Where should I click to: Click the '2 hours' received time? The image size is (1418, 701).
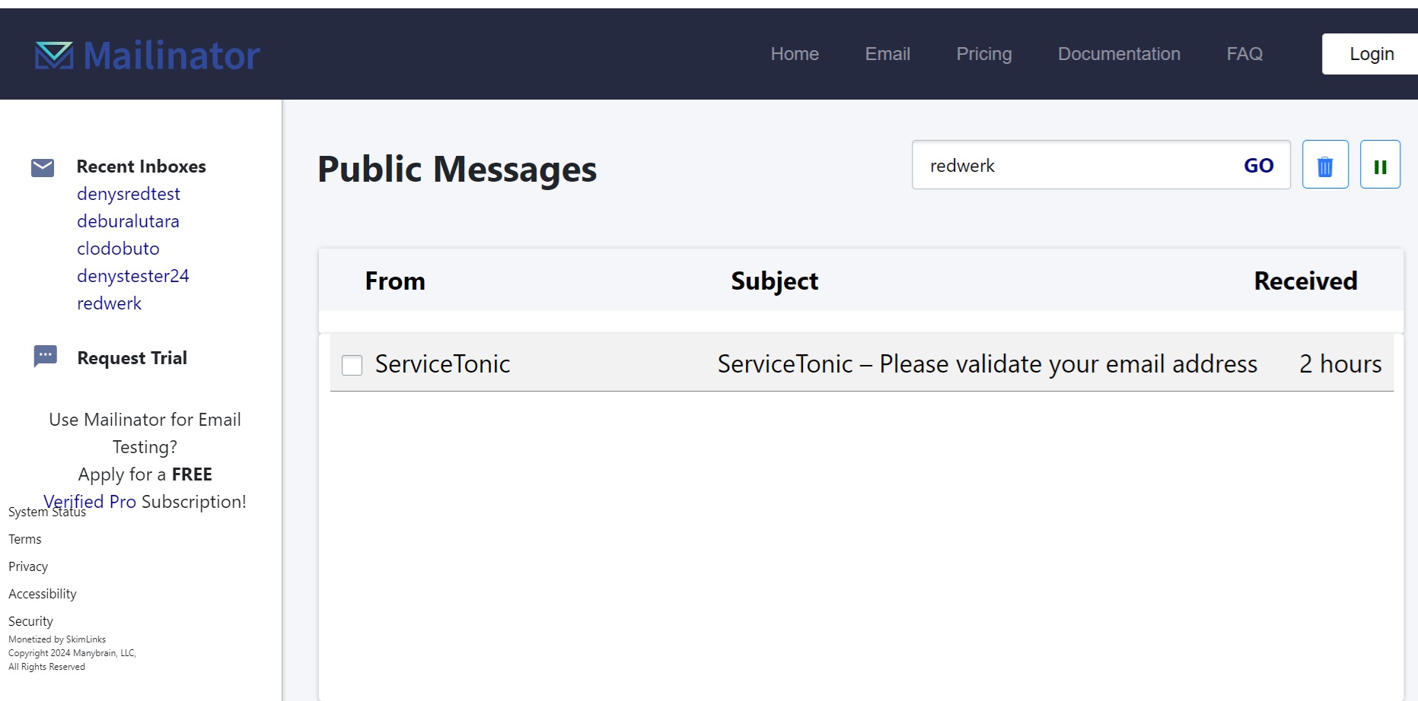pos(1340,363)
